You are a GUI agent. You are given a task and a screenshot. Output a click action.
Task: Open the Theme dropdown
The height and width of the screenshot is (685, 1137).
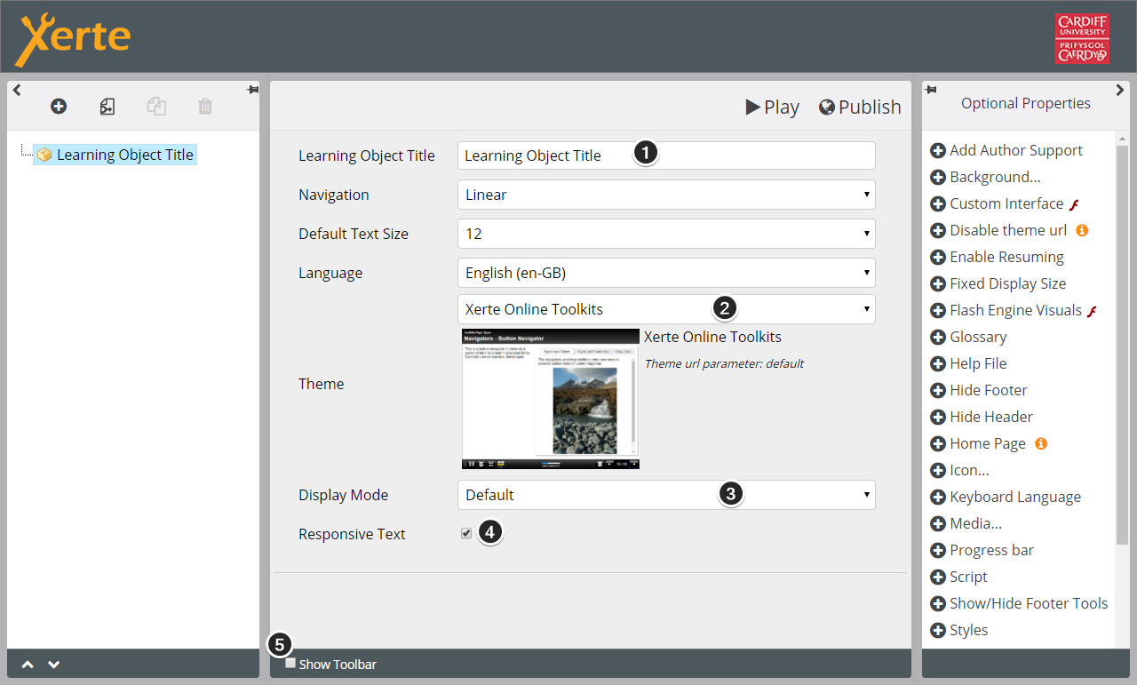(x=666, y=309)
